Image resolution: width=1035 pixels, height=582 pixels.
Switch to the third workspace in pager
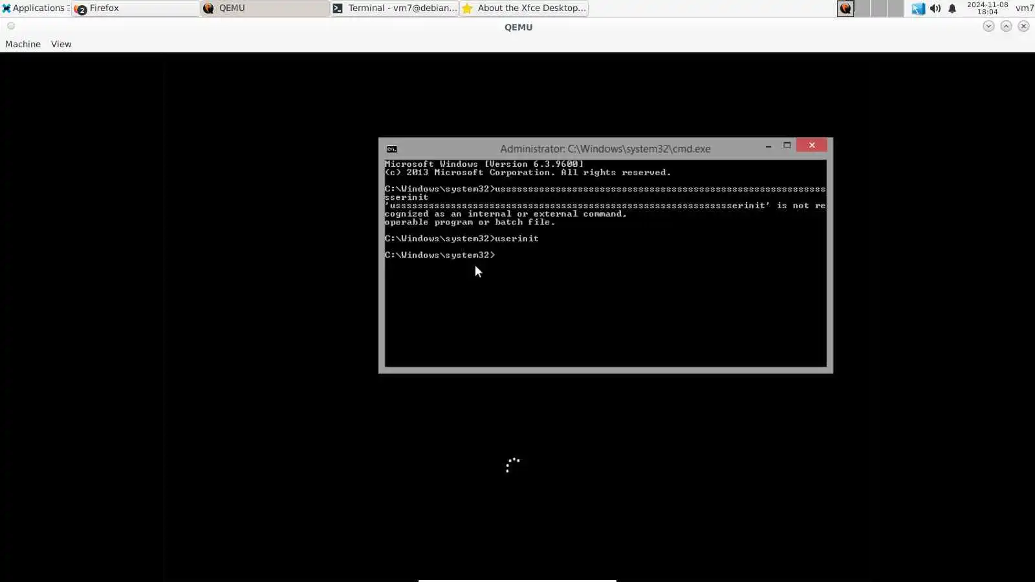coord(878,8)
